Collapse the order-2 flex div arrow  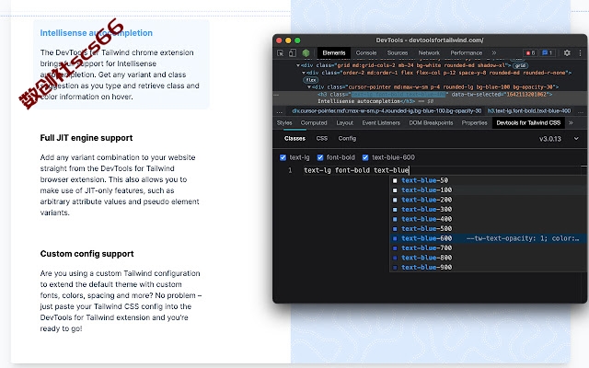304,73
